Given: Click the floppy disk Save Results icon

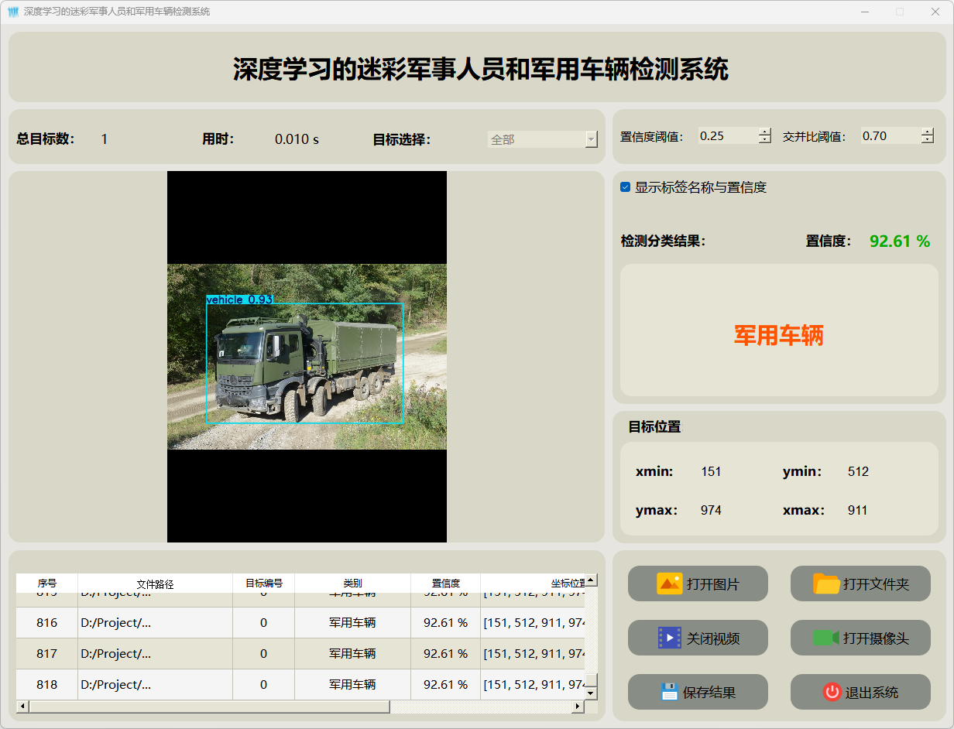Looking at the screenshot, I should tap(670, 692).
